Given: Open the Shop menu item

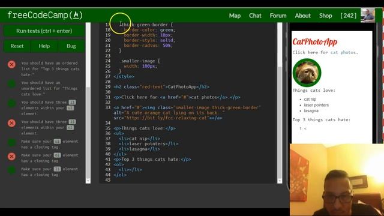Looking at the screenshot, I should coord(325,16).
